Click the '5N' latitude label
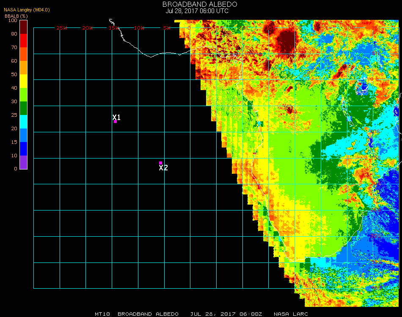The height and width of the screenshot is (317, 402). coord(376,53)
